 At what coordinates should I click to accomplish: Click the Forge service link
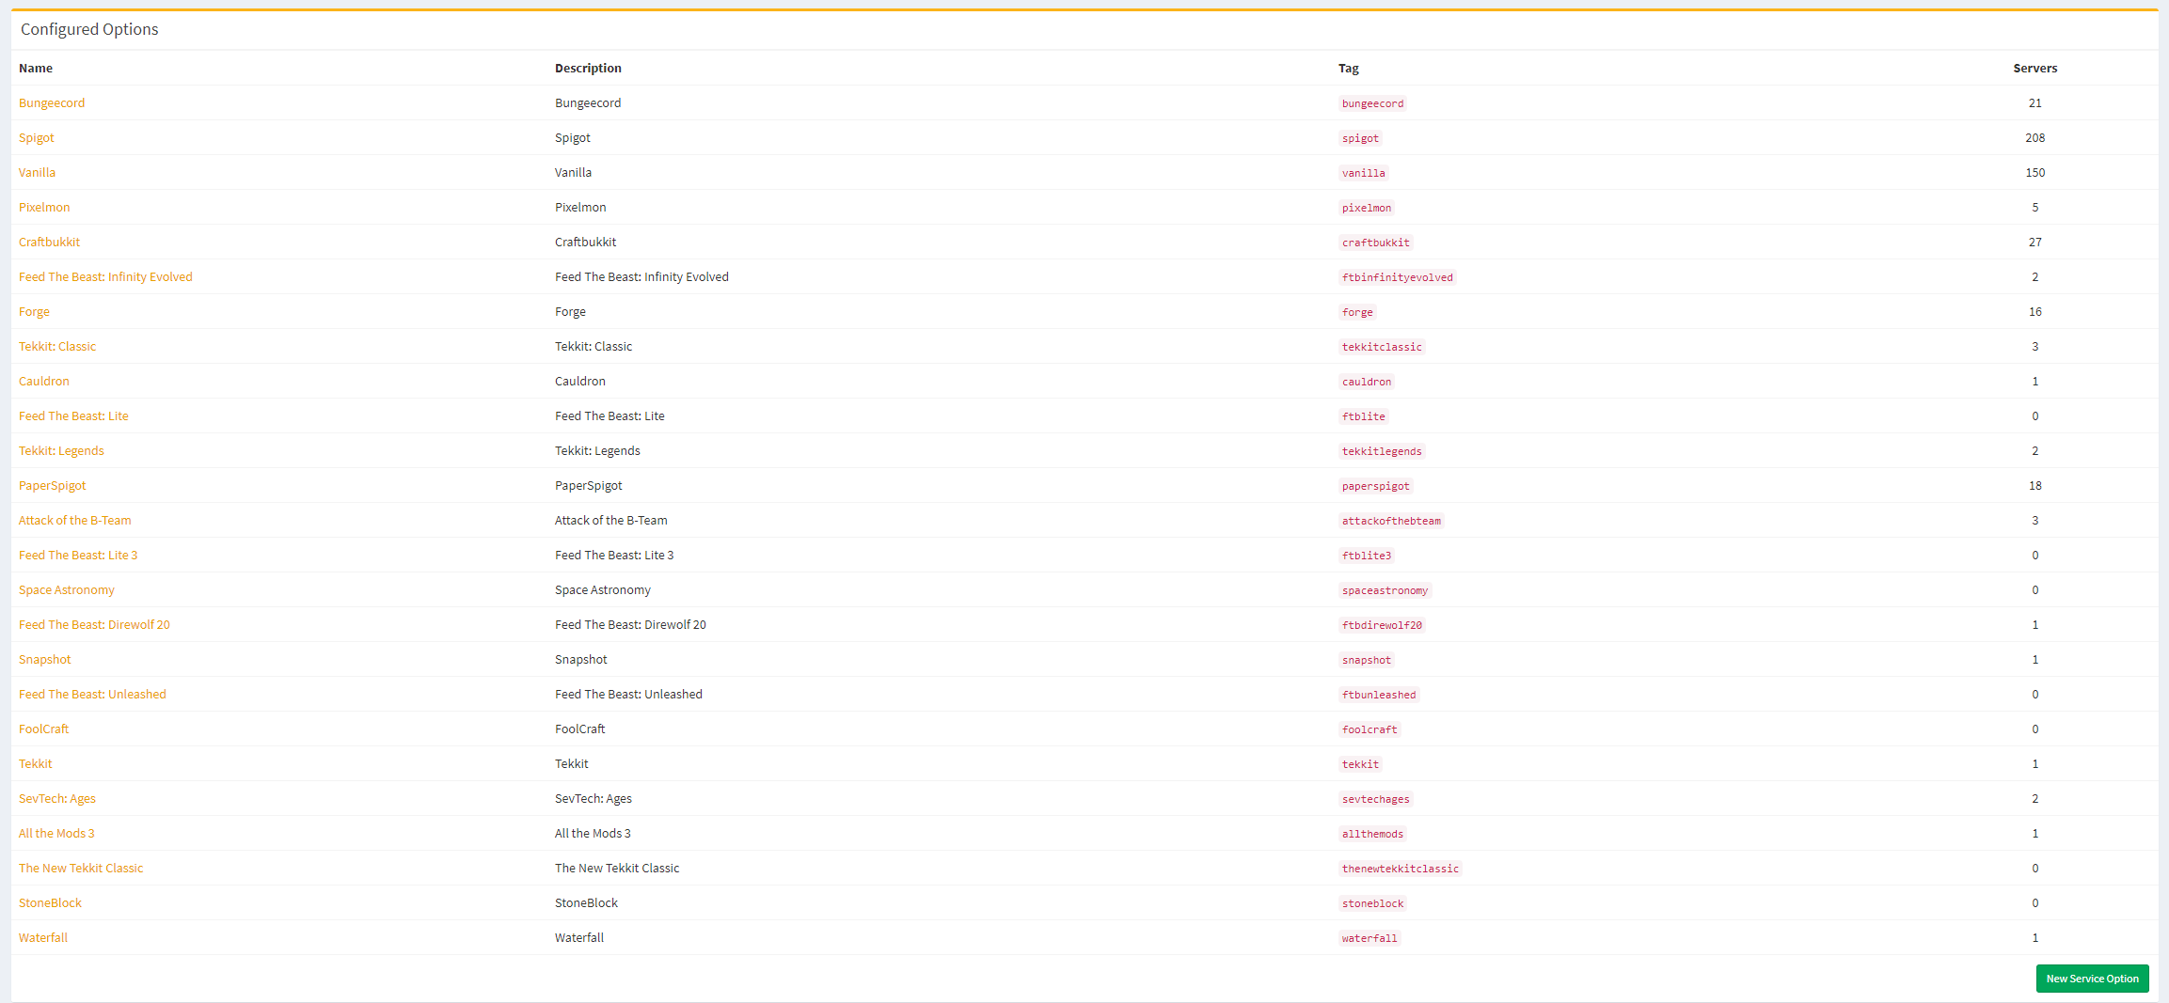point(34,312)
